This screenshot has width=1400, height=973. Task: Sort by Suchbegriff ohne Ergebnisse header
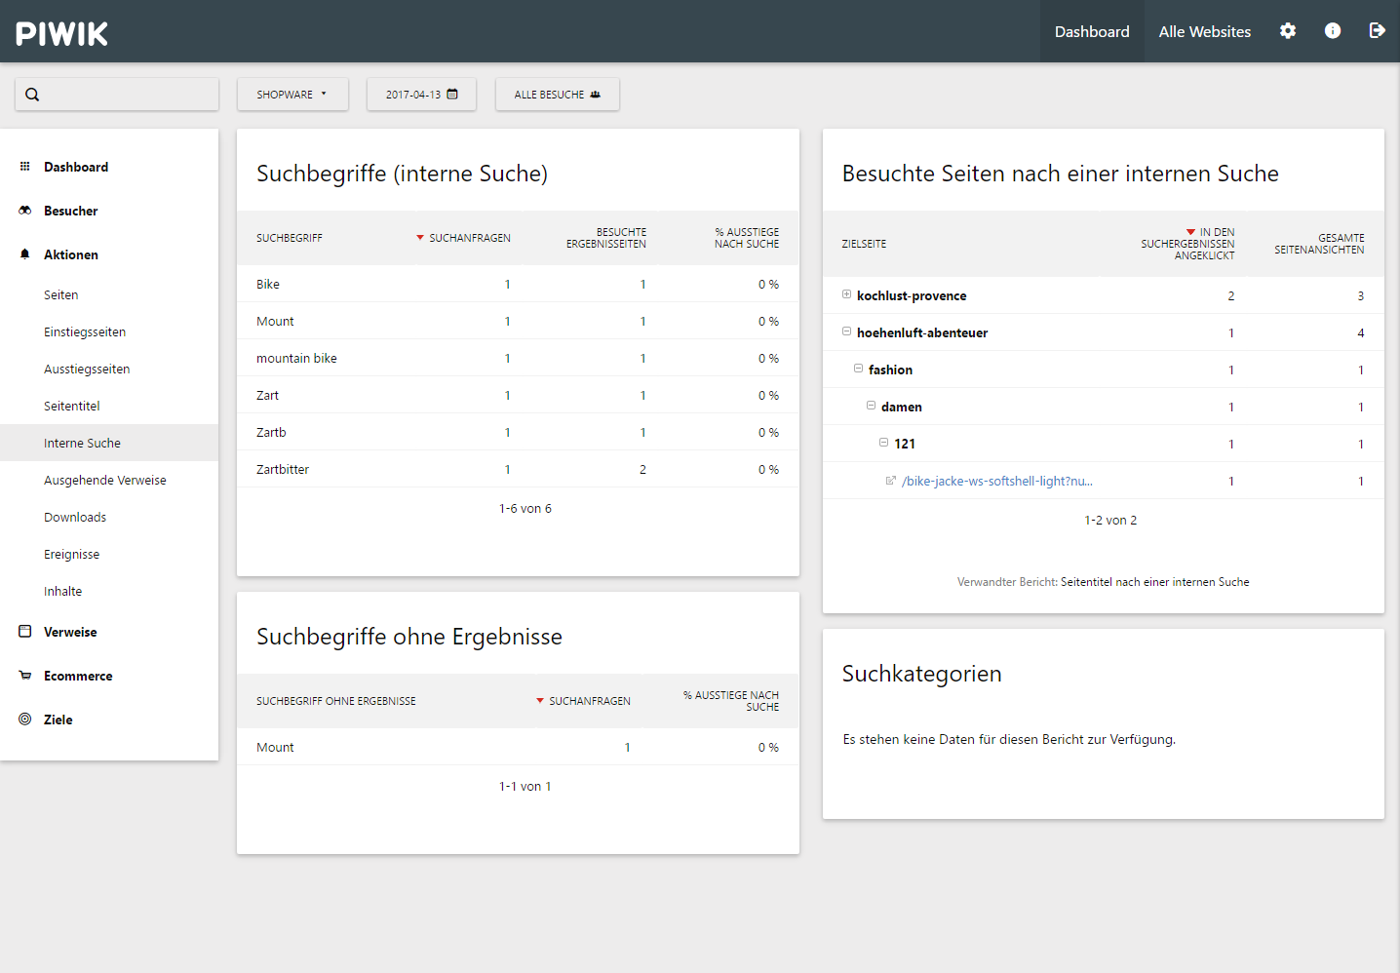pos(336,701)
